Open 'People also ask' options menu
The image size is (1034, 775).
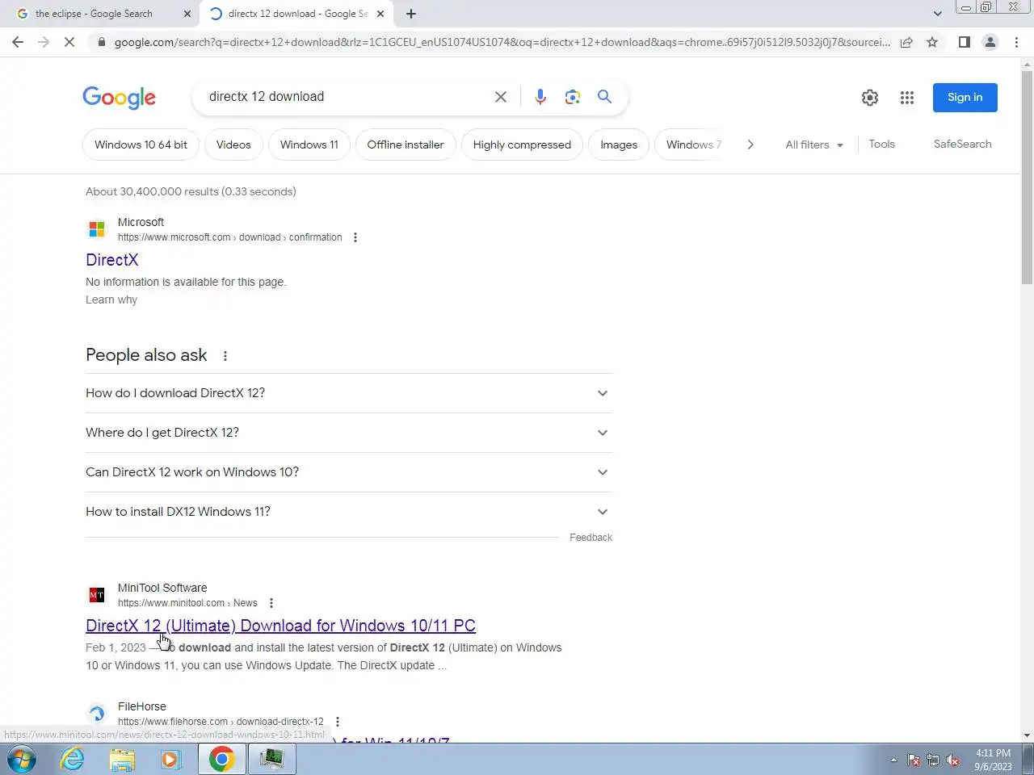[x=225, y=356]
